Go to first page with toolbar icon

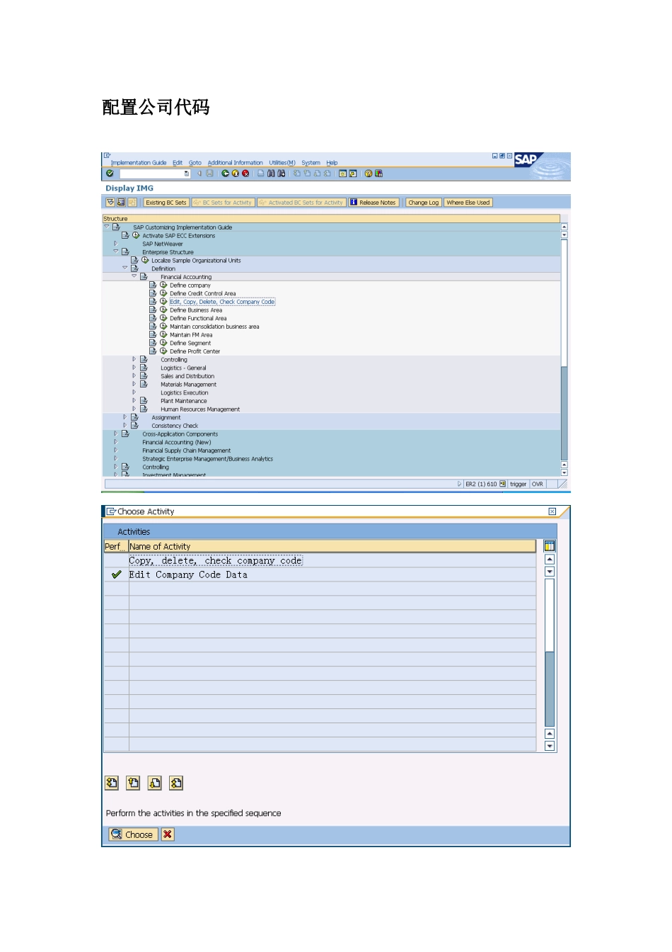tap(297, 173)
